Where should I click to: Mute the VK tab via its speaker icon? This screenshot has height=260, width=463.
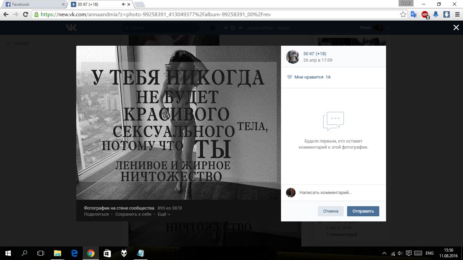123,4
